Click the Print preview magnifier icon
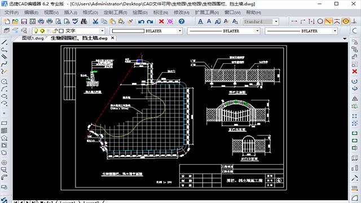Screen dimensions: 361x203 59,21
